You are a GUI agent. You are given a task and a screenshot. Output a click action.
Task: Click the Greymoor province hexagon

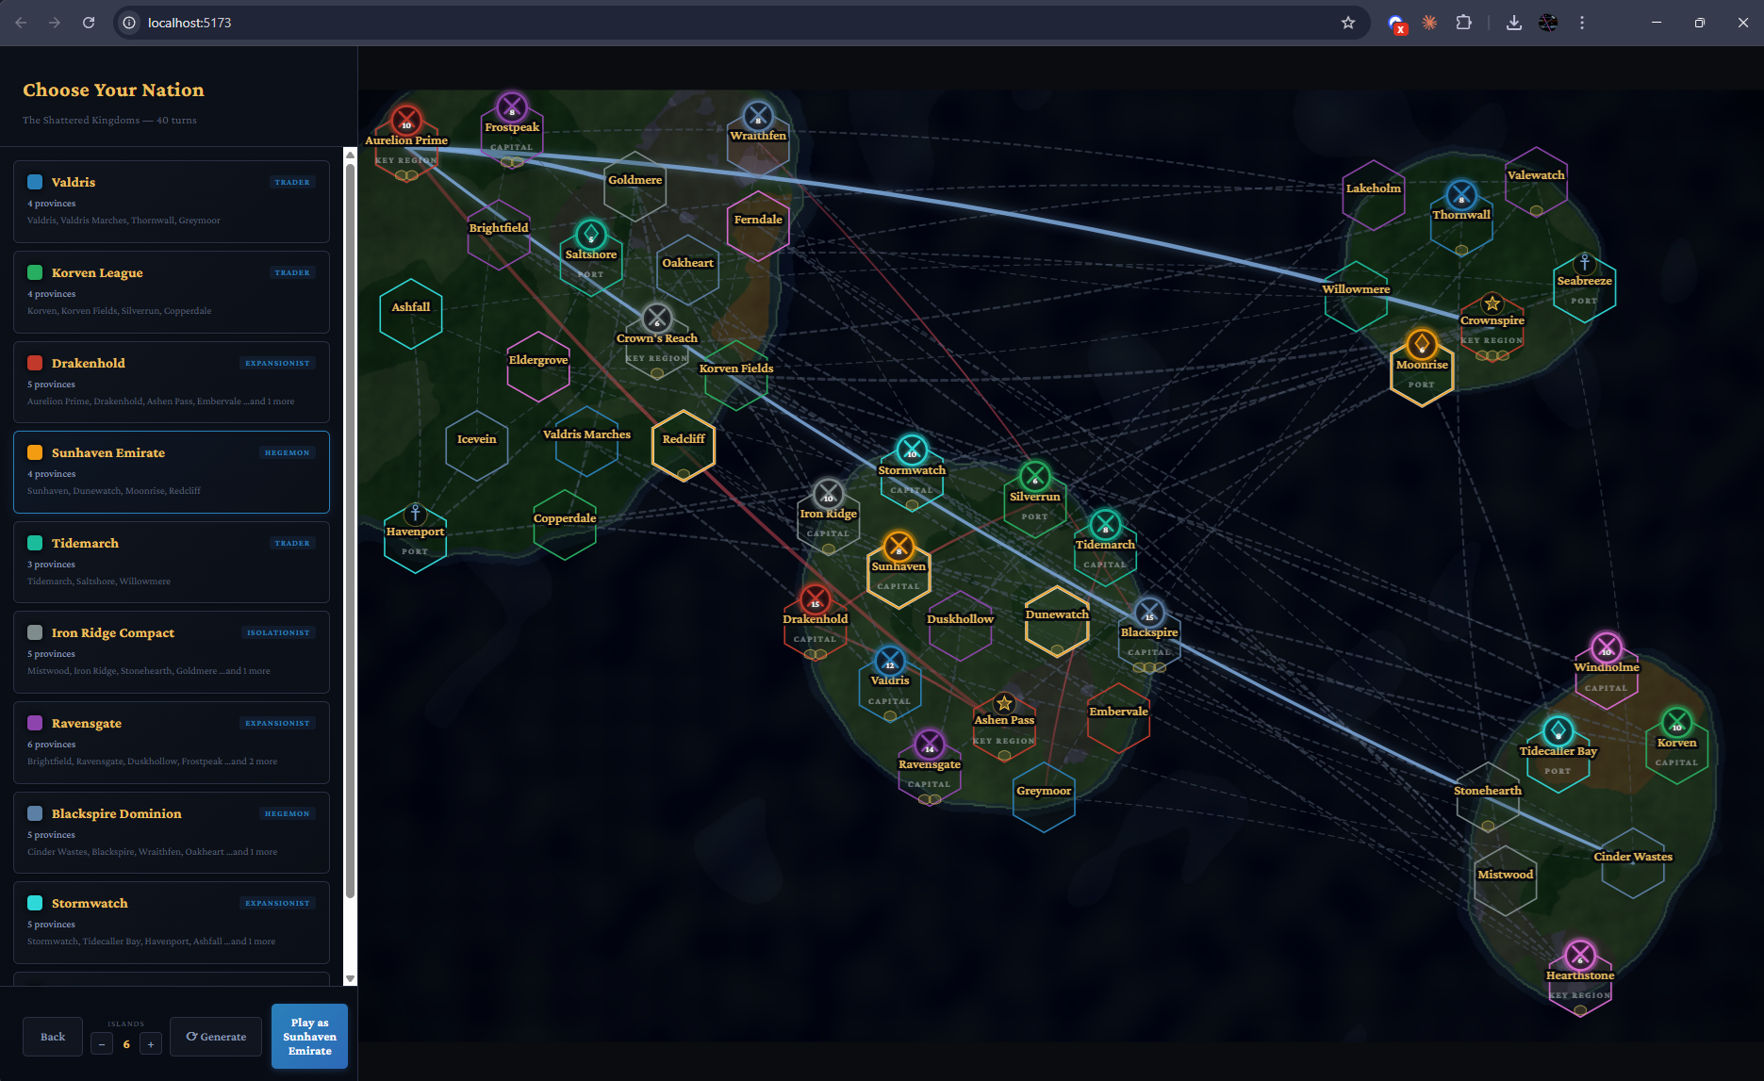(x=1044, y=797)
